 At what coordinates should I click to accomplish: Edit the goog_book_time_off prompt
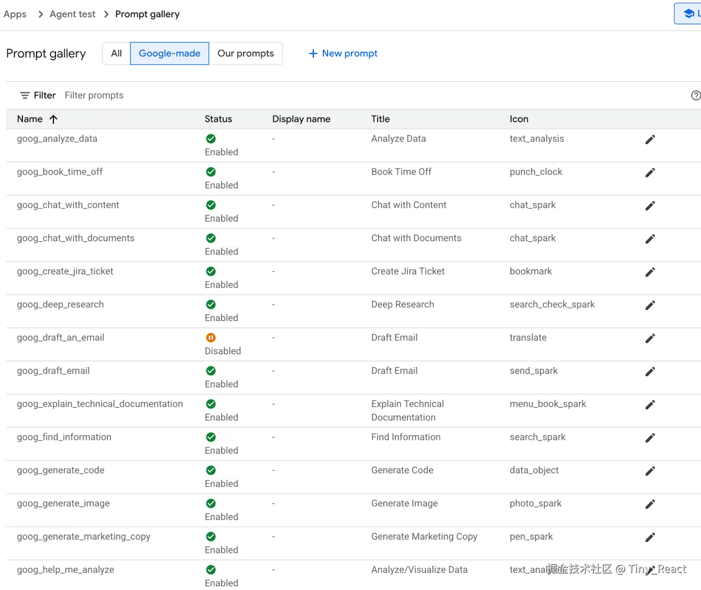point(650,173)
